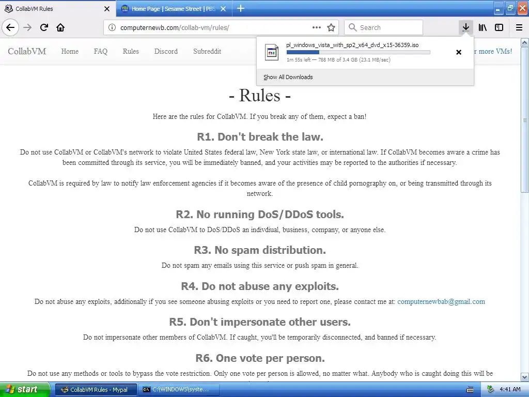This screenshot has width=529, height=397.
Task: Click the ISO file icon in downloads
Action: (x=272, y=52)
